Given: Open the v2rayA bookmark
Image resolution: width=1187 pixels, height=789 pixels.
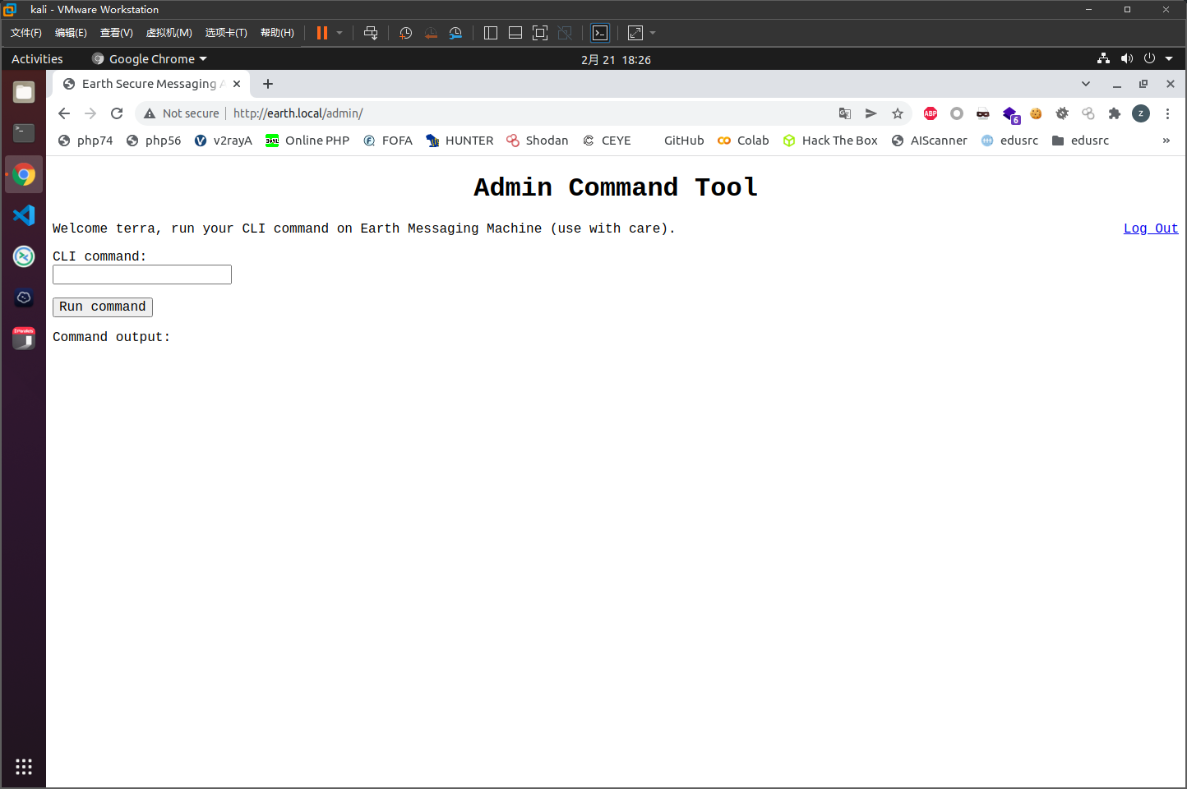Looking at the screenshot, I should [x=224, y=141].
